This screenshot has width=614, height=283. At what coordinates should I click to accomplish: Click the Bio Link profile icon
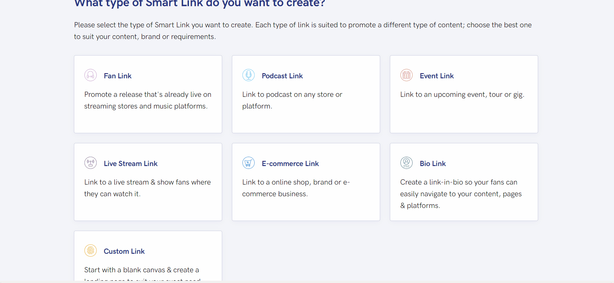click(x=407, y=163)
